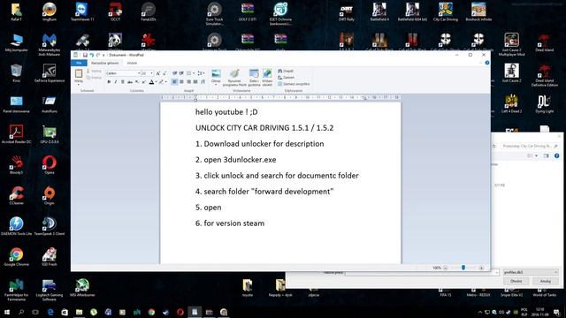Open the text color dropdown arrow
Image resolution: width=566 pixels, height=318 pixels.
(x=156, y=82)
